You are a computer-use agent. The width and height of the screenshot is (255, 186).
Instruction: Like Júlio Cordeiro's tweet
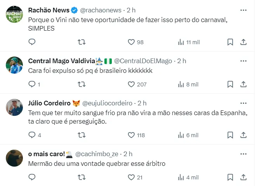pos(131,135)
